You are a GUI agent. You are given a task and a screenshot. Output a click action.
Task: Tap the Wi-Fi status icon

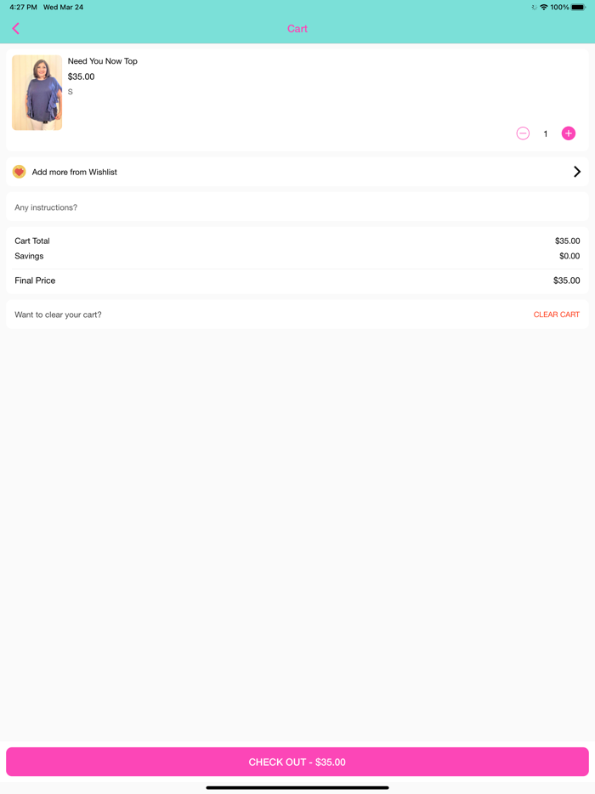(x=544, y=7)
